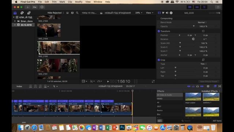The height and width of the screenshot is (132, 234).
Task: Insert clip into the storyline icon
Action: coord(35,87)
